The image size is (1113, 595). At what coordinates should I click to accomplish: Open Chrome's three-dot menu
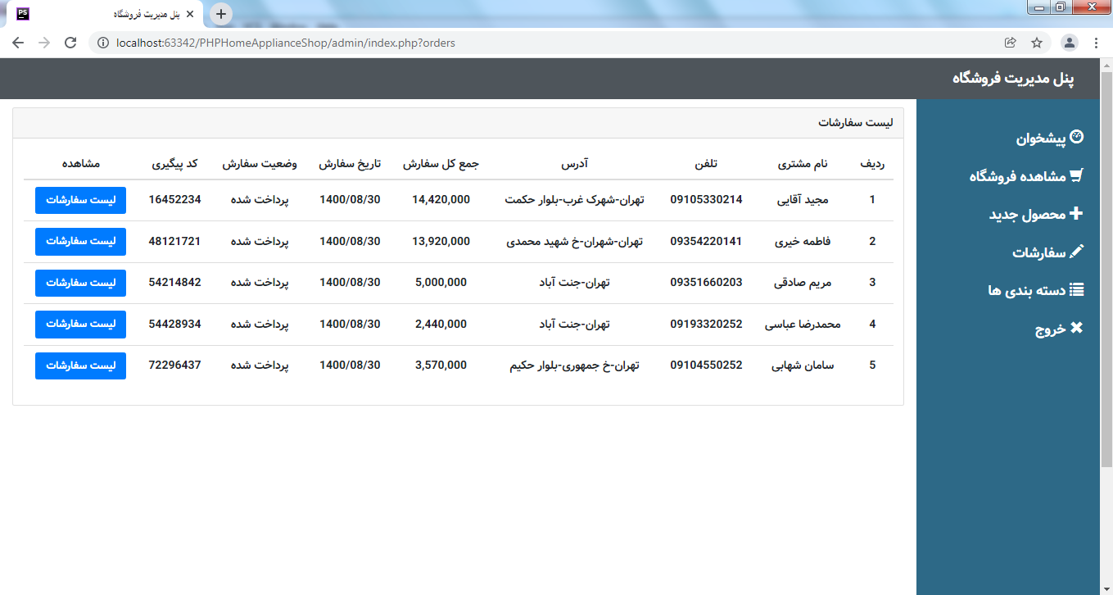click(x=1096, y=43)
